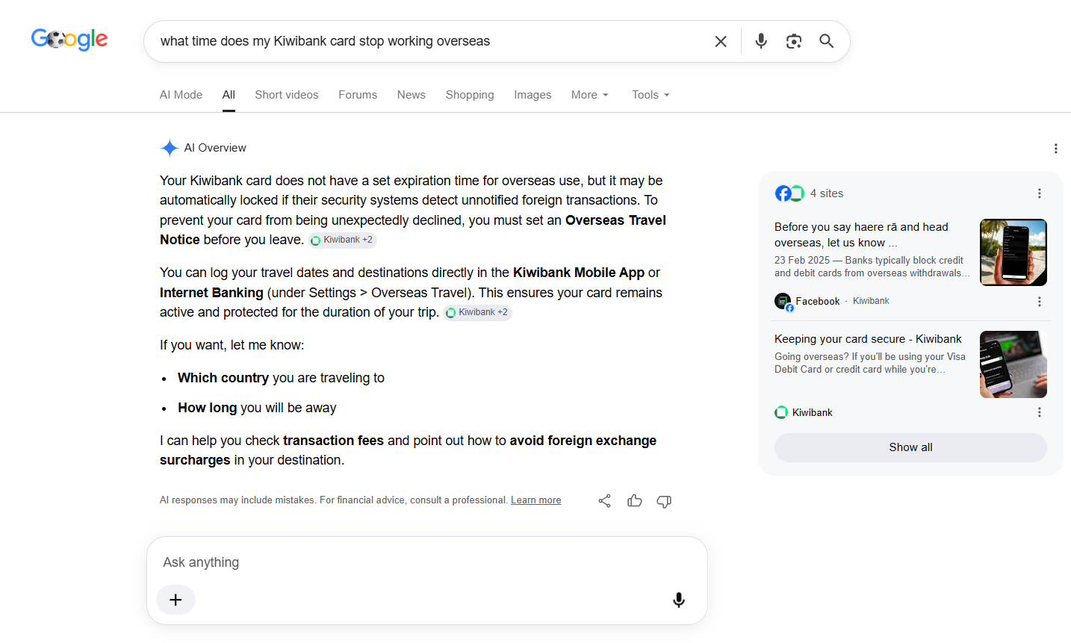
Task: Click '23 Feb 2025' date snippet
Action: click(802, 261)
